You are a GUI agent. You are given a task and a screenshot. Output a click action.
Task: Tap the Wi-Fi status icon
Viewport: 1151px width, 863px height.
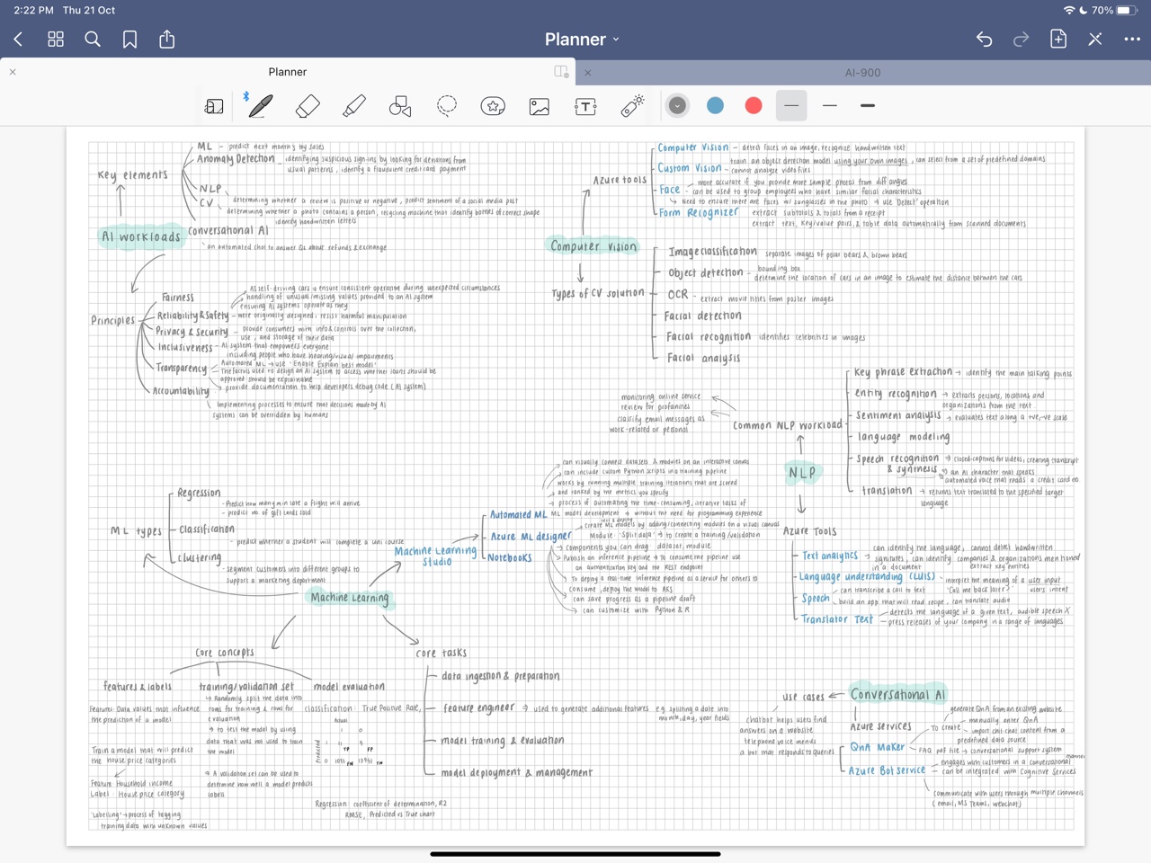pos(1068,10)
